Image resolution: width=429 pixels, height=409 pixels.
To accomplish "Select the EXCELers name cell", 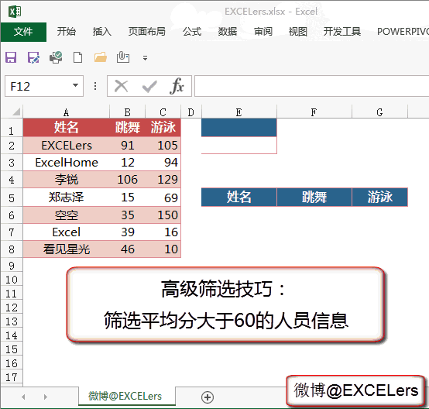I will (67, 145).
